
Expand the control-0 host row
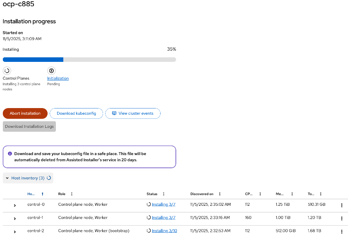click(15, 205)
